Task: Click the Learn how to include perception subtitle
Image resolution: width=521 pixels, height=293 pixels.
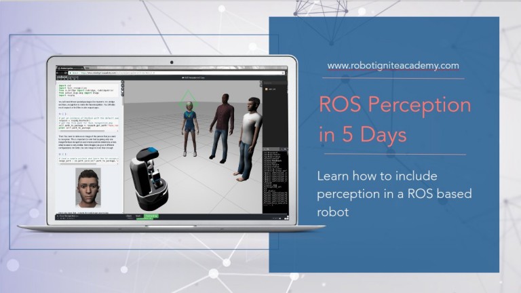Action: [x=394, y=194]
